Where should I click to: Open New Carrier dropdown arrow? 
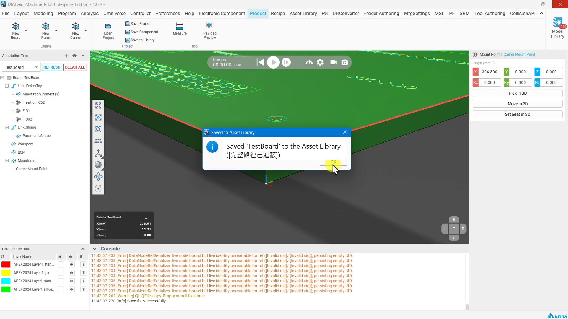click(86, 30)
